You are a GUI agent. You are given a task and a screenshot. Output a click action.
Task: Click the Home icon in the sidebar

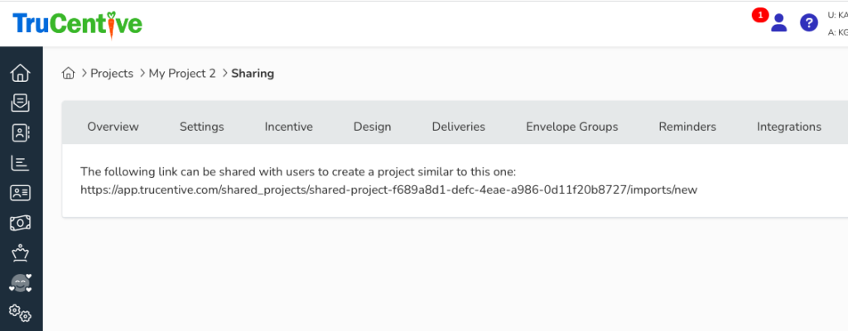pyautogui.click(x=20, y=73)
